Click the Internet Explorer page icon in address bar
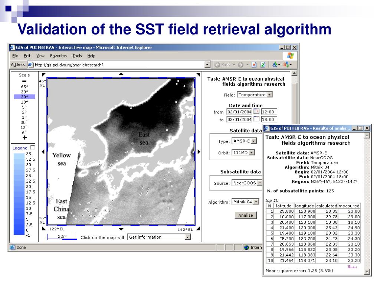This screenshot has width=380, height=285. point(30,65)
